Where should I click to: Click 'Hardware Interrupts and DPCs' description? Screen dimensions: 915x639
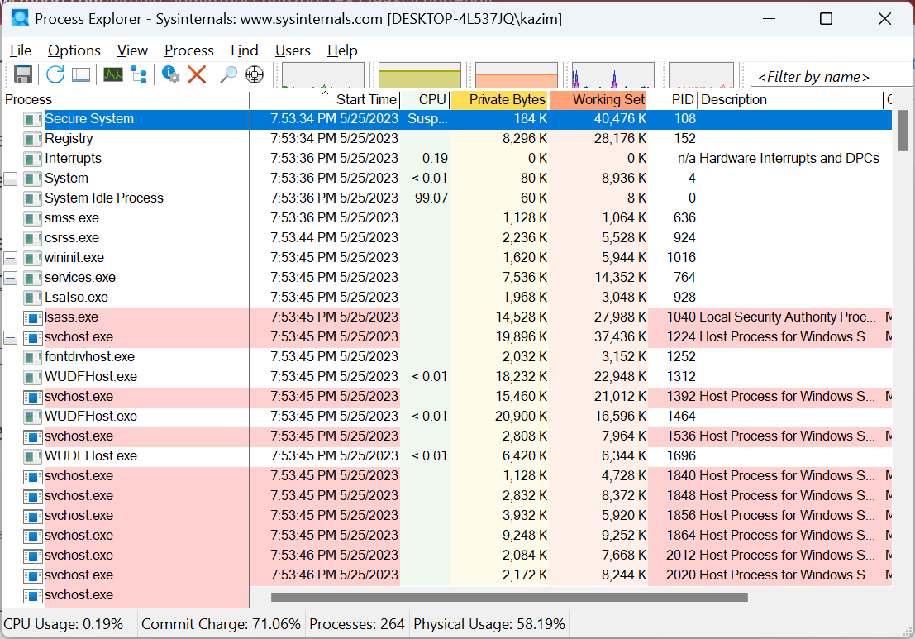click(x=789, y=159)
